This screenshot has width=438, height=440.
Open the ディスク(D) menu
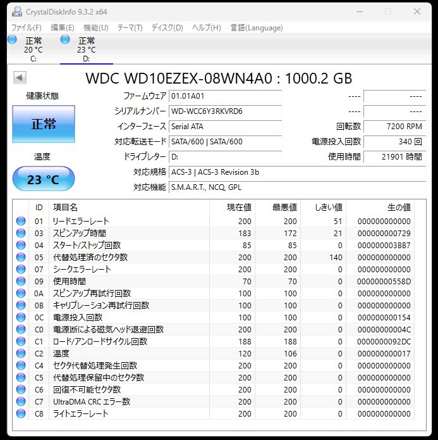(167, 28)
